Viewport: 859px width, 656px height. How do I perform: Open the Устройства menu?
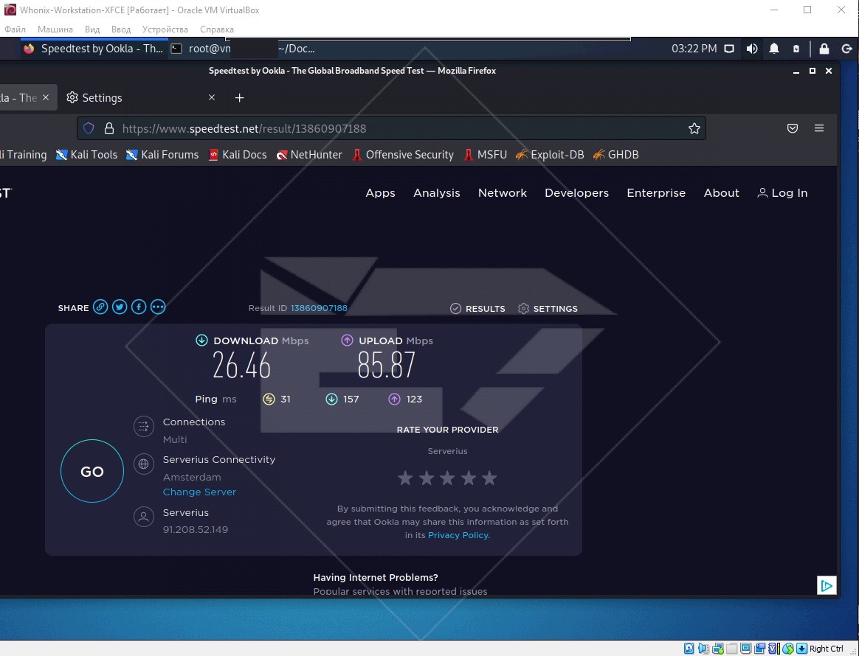pyautogui.click(x=165, y=29)
